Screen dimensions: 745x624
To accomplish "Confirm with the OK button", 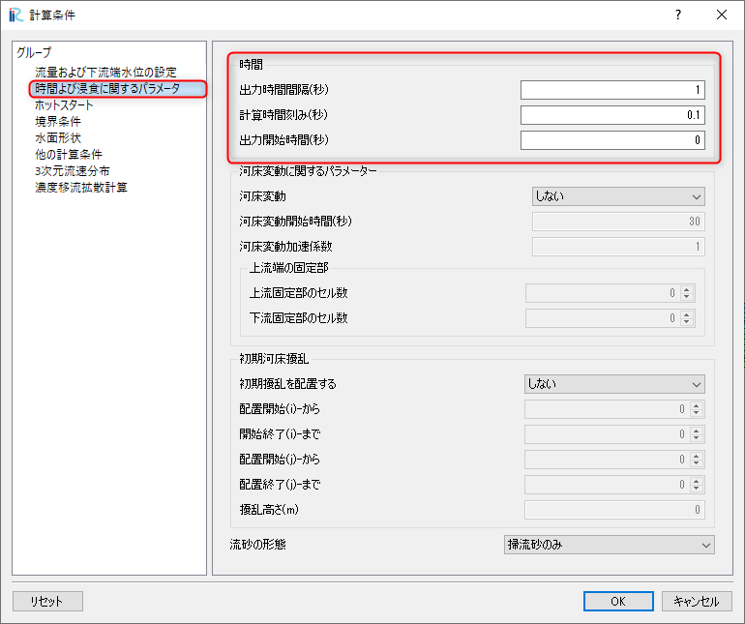I will 618,601.
